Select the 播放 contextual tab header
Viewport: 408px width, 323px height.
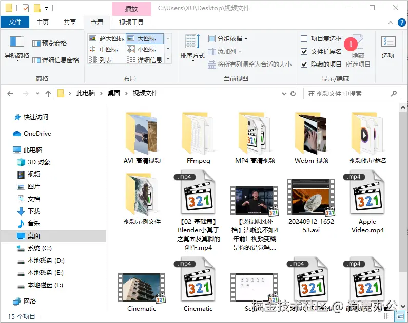tap(131, 9)
